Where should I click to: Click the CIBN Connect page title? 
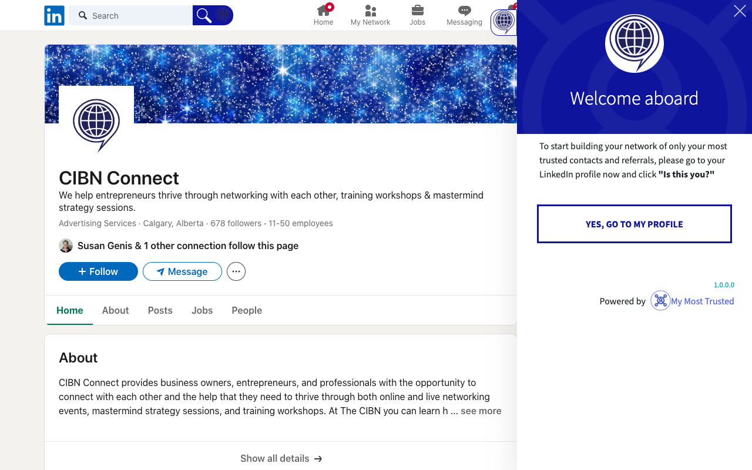[x=119, y=178]
